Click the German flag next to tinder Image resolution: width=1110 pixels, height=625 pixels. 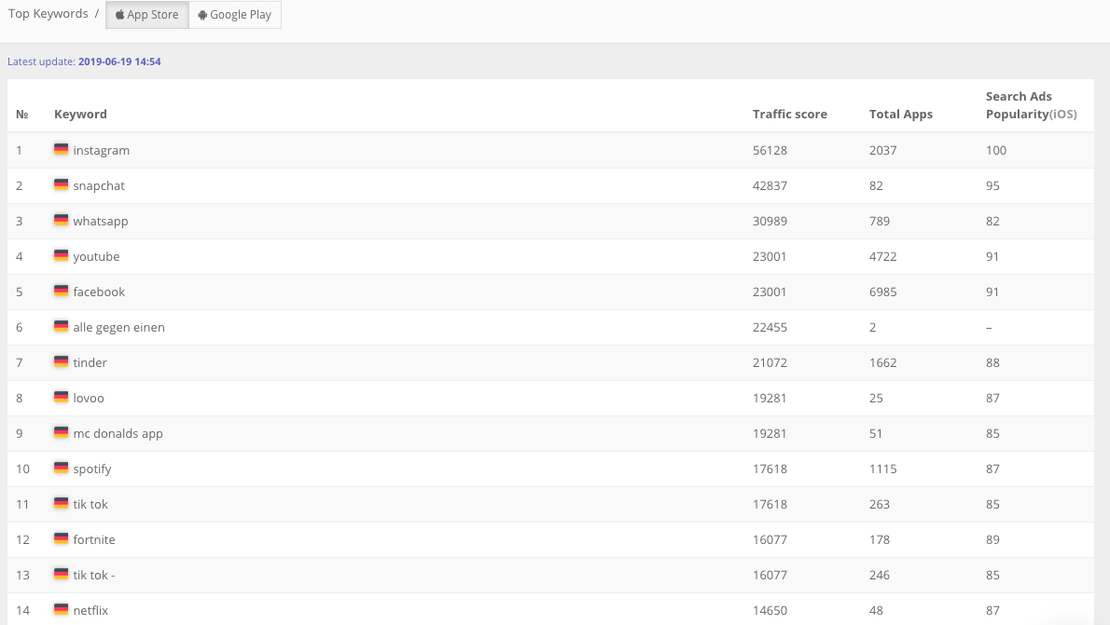pyautogui.click(x=61, y=361)
